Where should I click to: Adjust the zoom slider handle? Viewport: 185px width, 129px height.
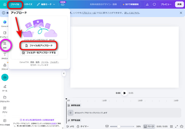point(119,126)
